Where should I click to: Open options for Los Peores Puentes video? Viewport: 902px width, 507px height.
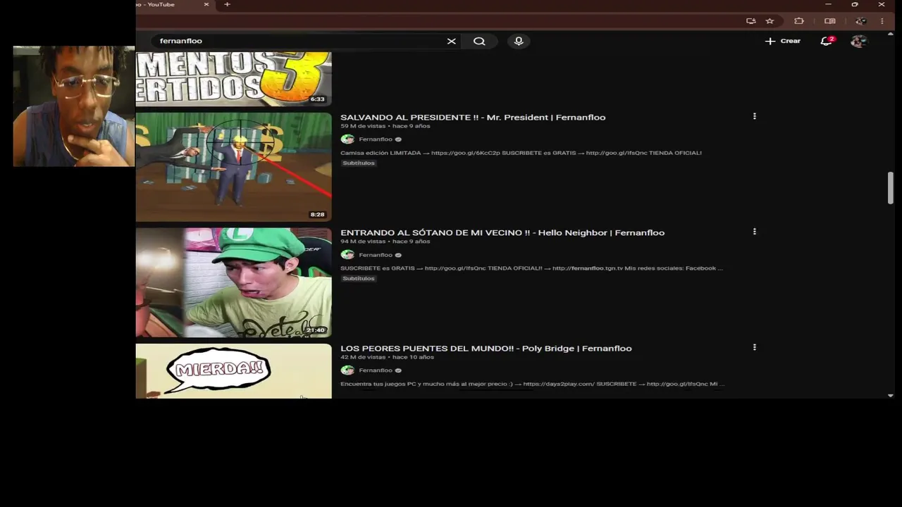(x=754, y=347)
